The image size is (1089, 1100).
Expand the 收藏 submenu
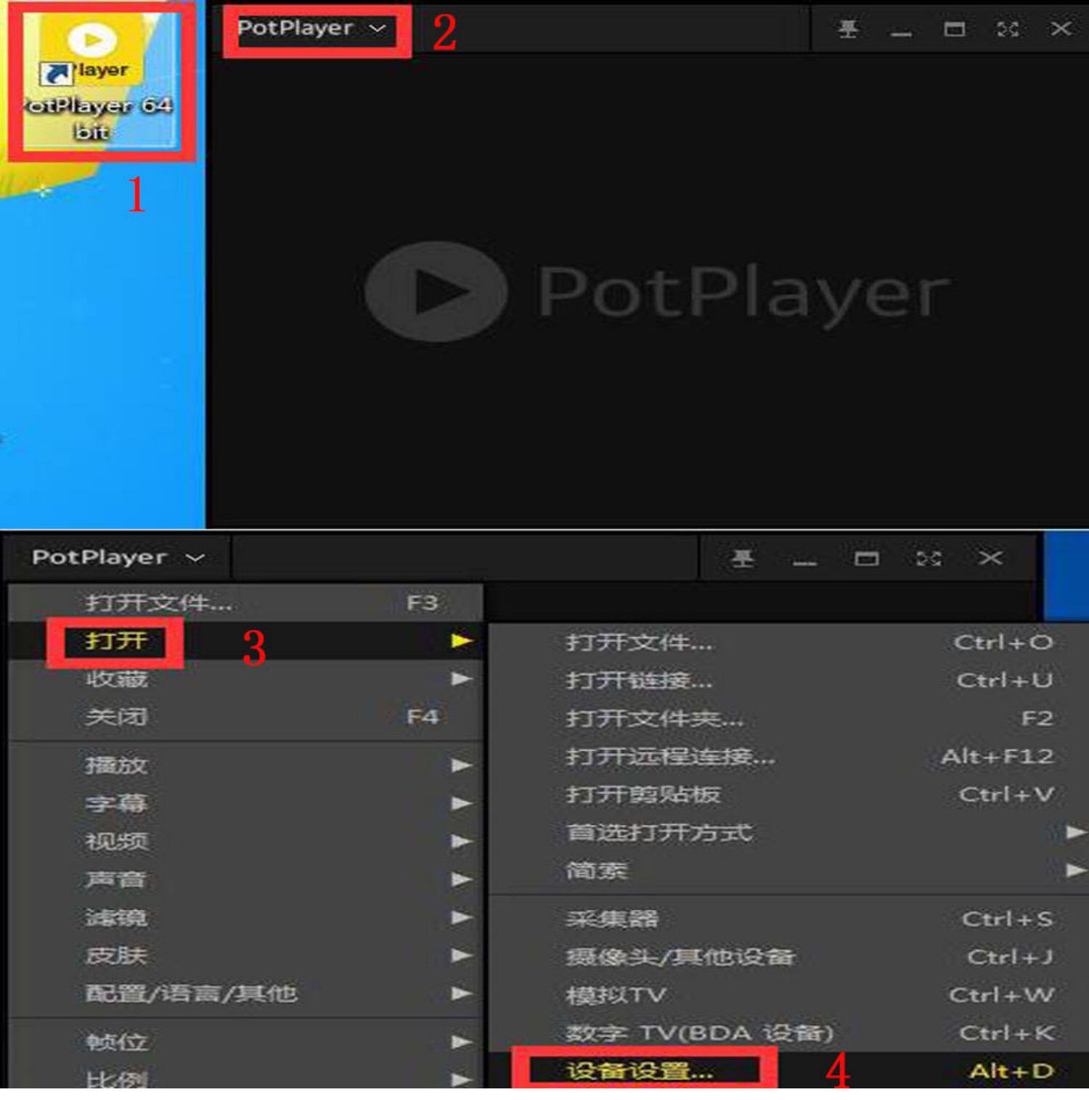tap(245, 679)
